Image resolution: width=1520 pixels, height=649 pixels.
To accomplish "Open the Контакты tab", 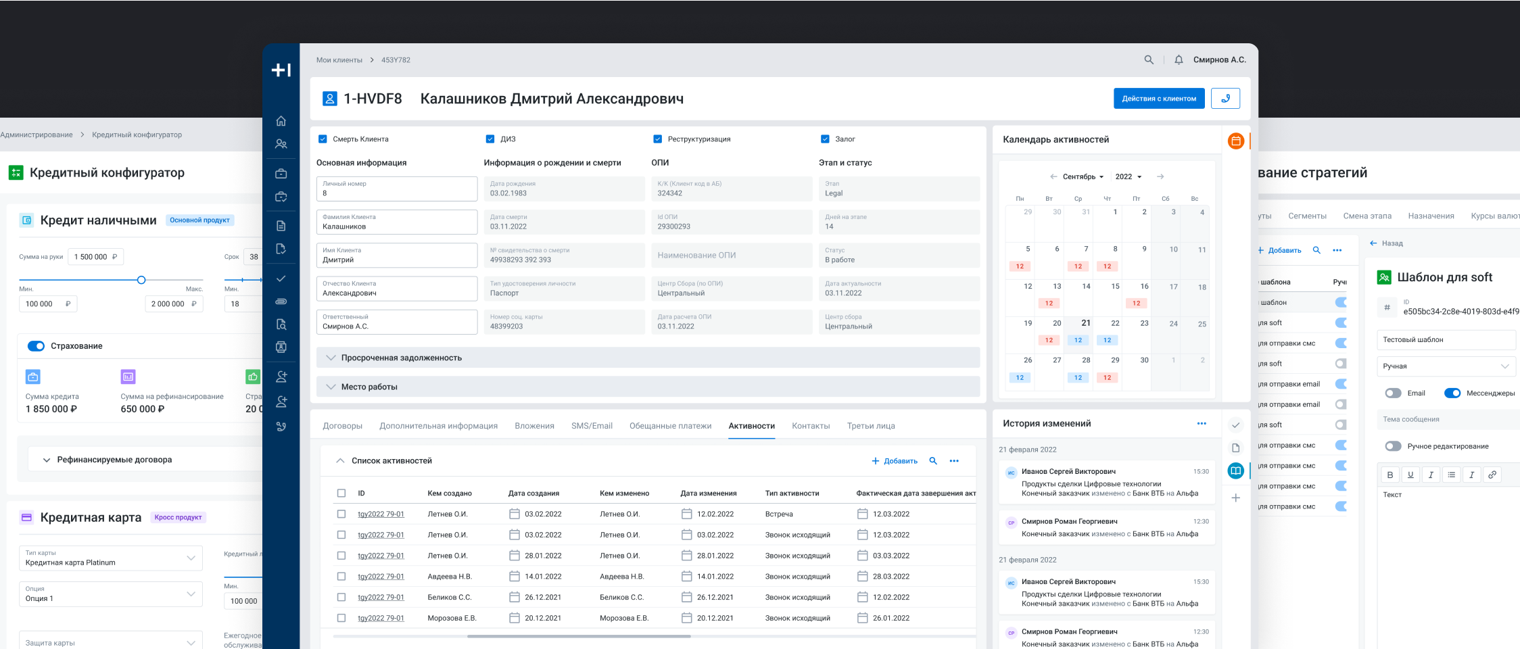I will click(x=811, y=426).
